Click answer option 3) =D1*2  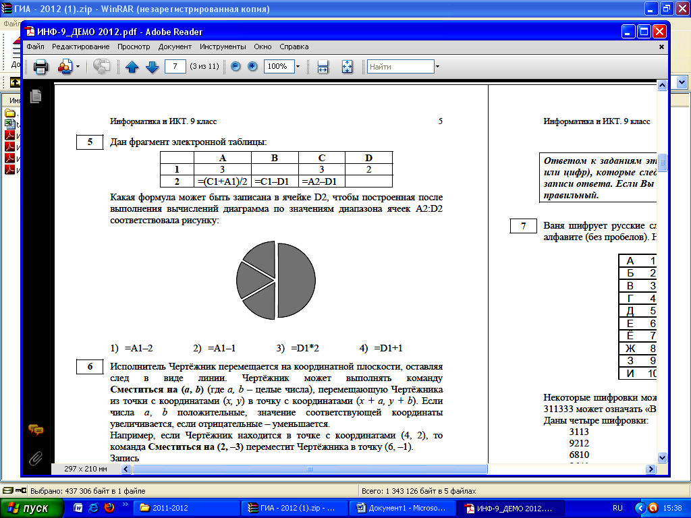pos(298,348)
